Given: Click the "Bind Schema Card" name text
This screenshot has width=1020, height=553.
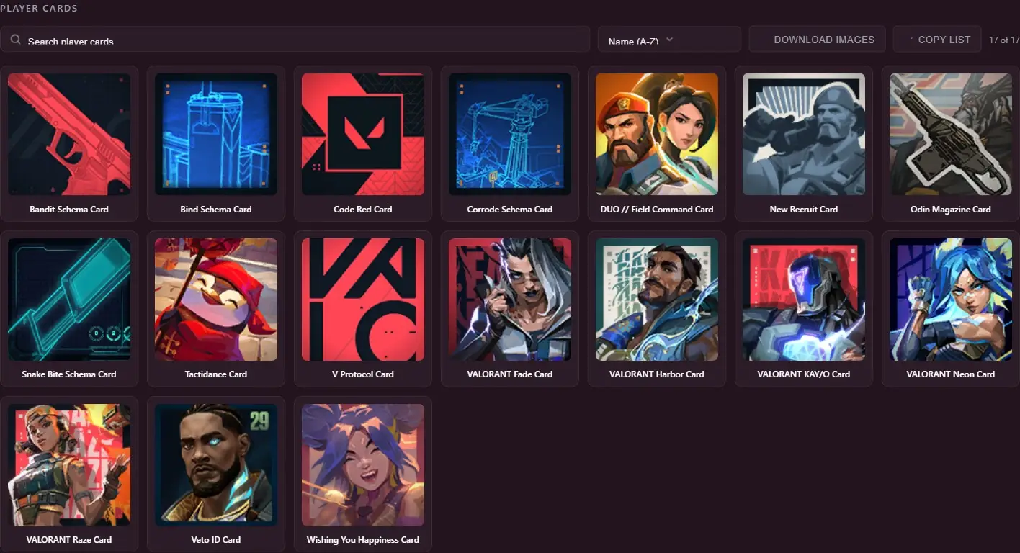Looking at the screenshot, I should (216, 210).
